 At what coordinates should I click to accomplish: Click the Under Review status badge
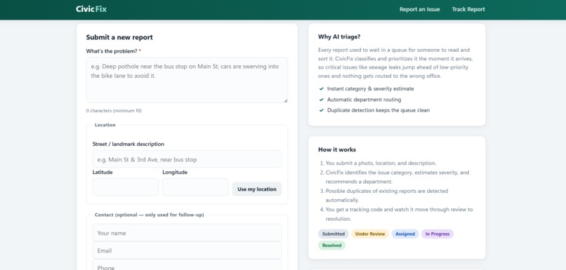(370, 234)
